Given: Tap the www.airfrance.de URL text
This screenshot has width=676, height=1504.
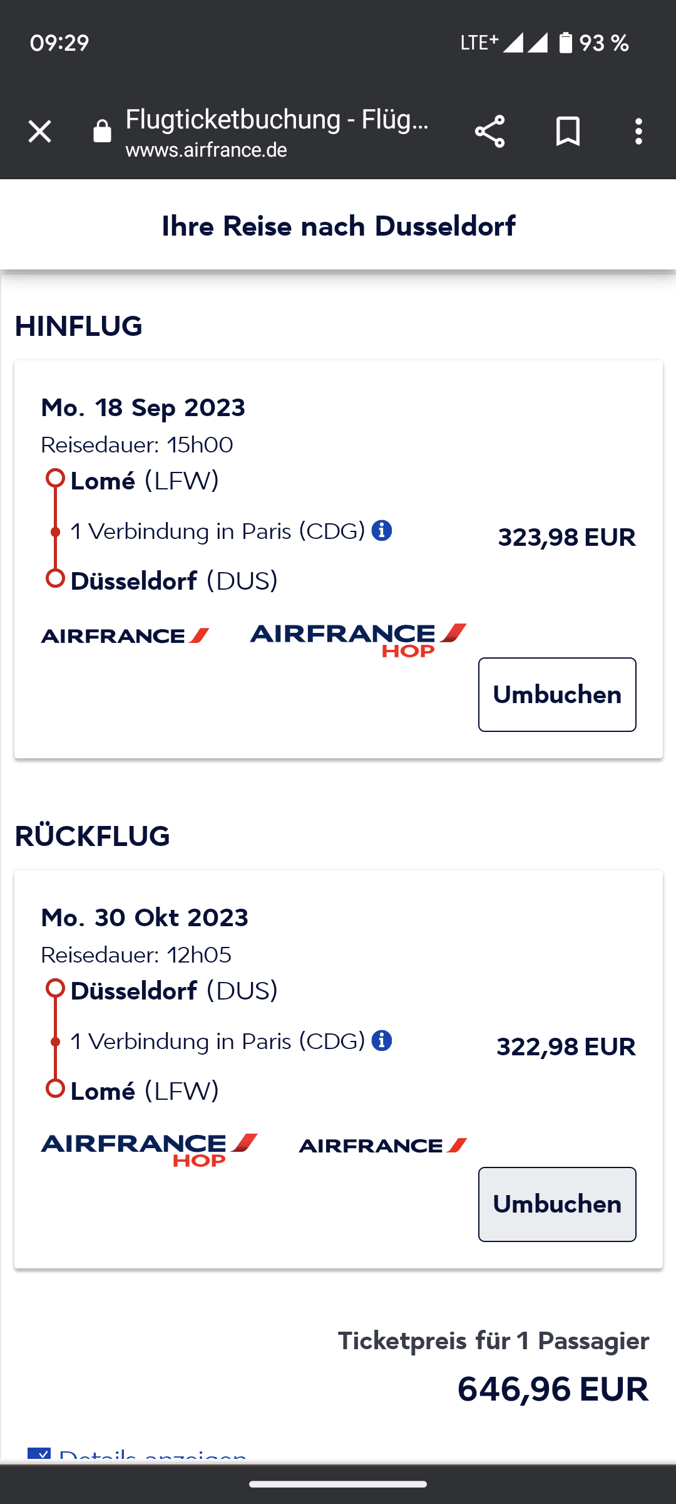Looking at the screenshot, I should (x=206, y=150).
